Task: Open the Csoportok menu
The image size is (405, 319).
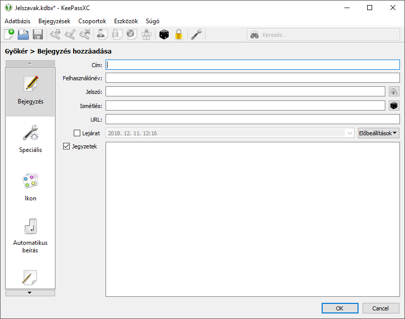Action: point(92,21)
